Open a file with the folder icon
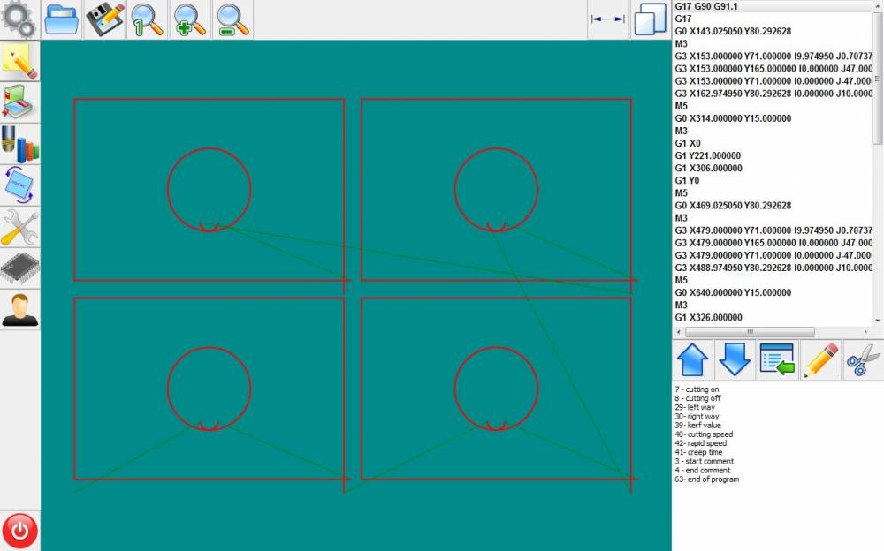This screenshot has width=884, height=551. (62, 19)
